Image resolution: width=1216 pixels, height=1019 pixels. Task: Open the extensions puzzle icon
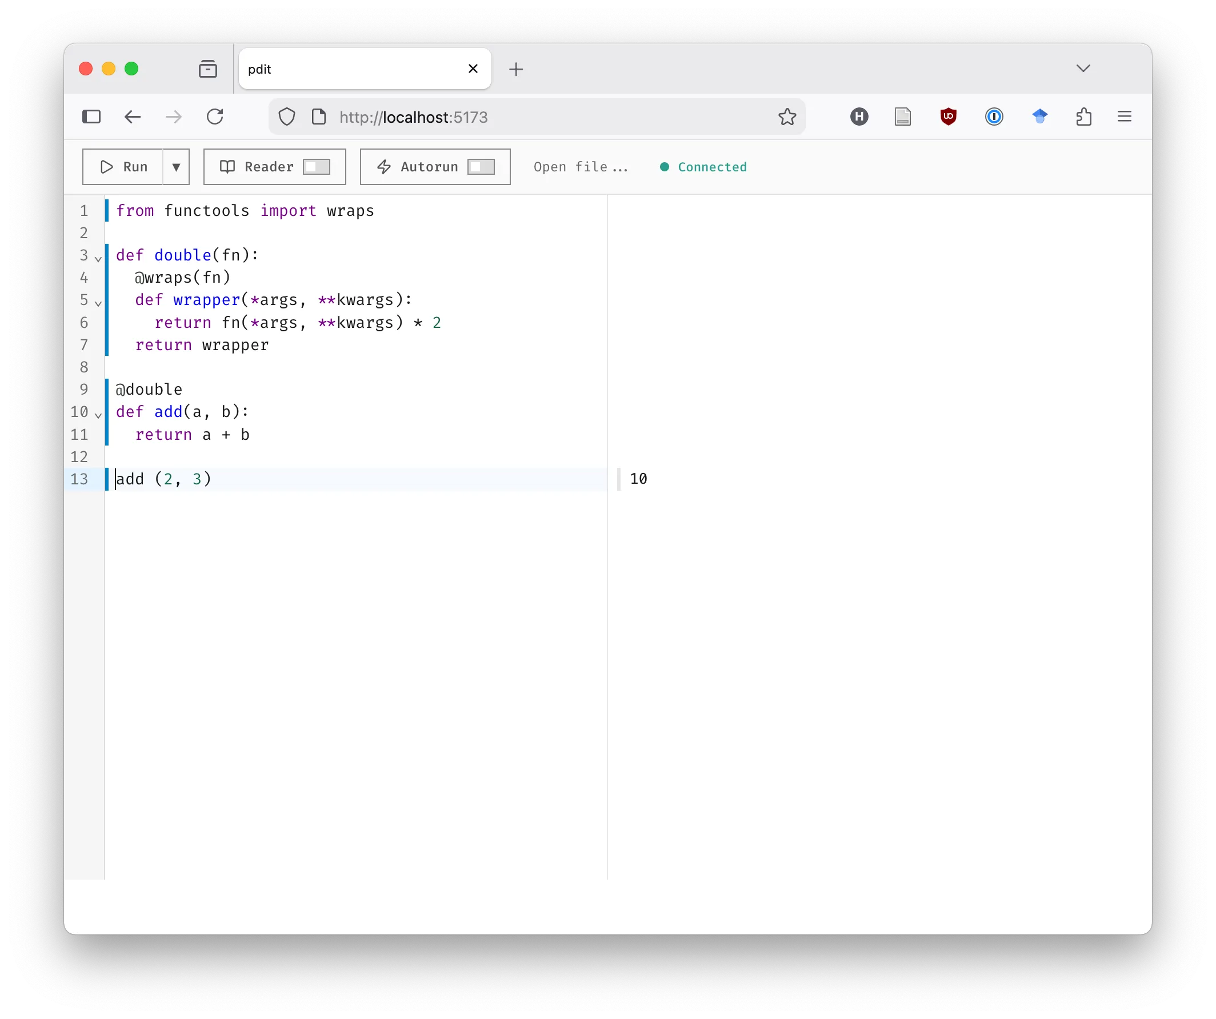point(1084,117)
